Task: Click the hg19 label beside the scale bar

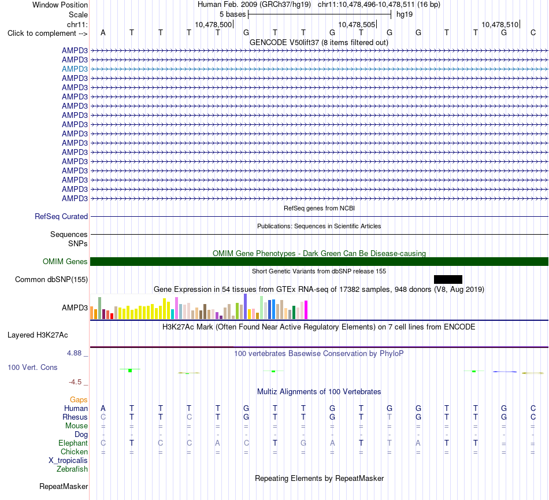Action: coord(405,14)
